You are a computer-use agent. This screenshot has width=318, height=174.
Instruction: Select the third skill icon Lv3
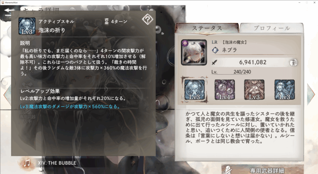(254, 89)
